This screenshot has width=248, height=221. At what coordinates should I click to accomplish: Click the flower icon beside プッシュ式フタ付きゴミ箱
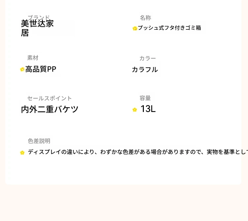pyautogui.click(x=135, y=28)
